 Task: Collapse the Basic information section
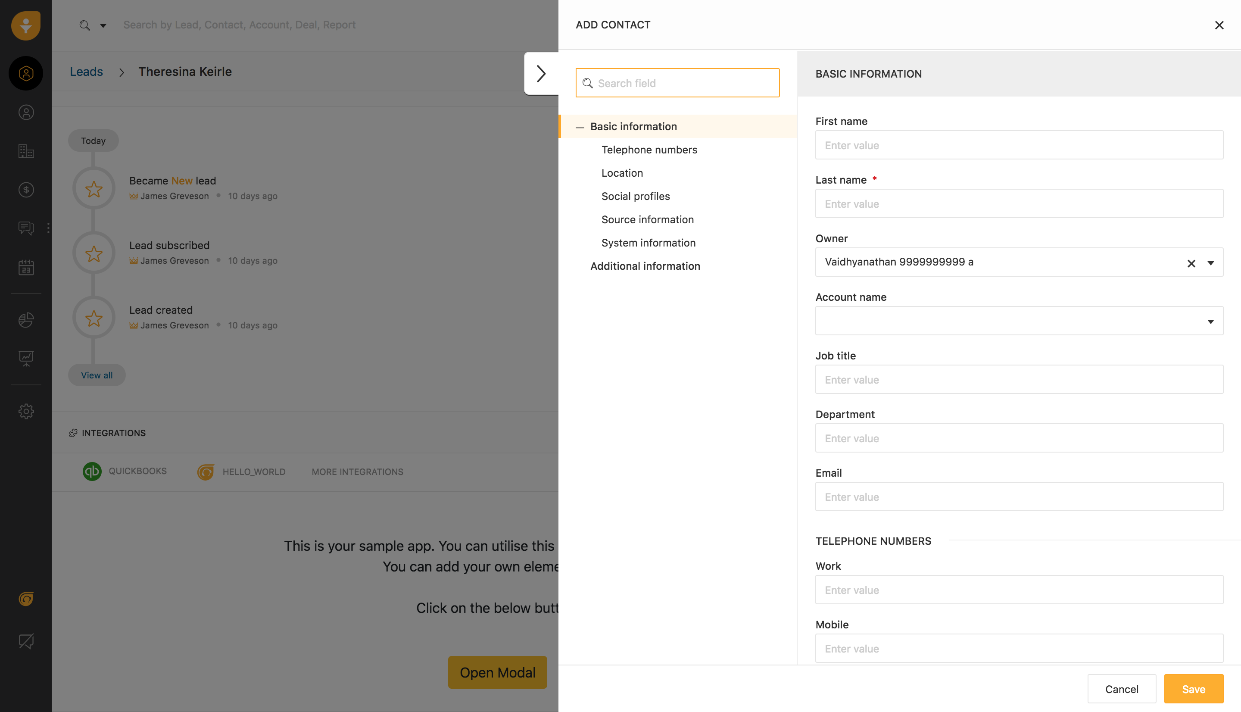(580, 127)
